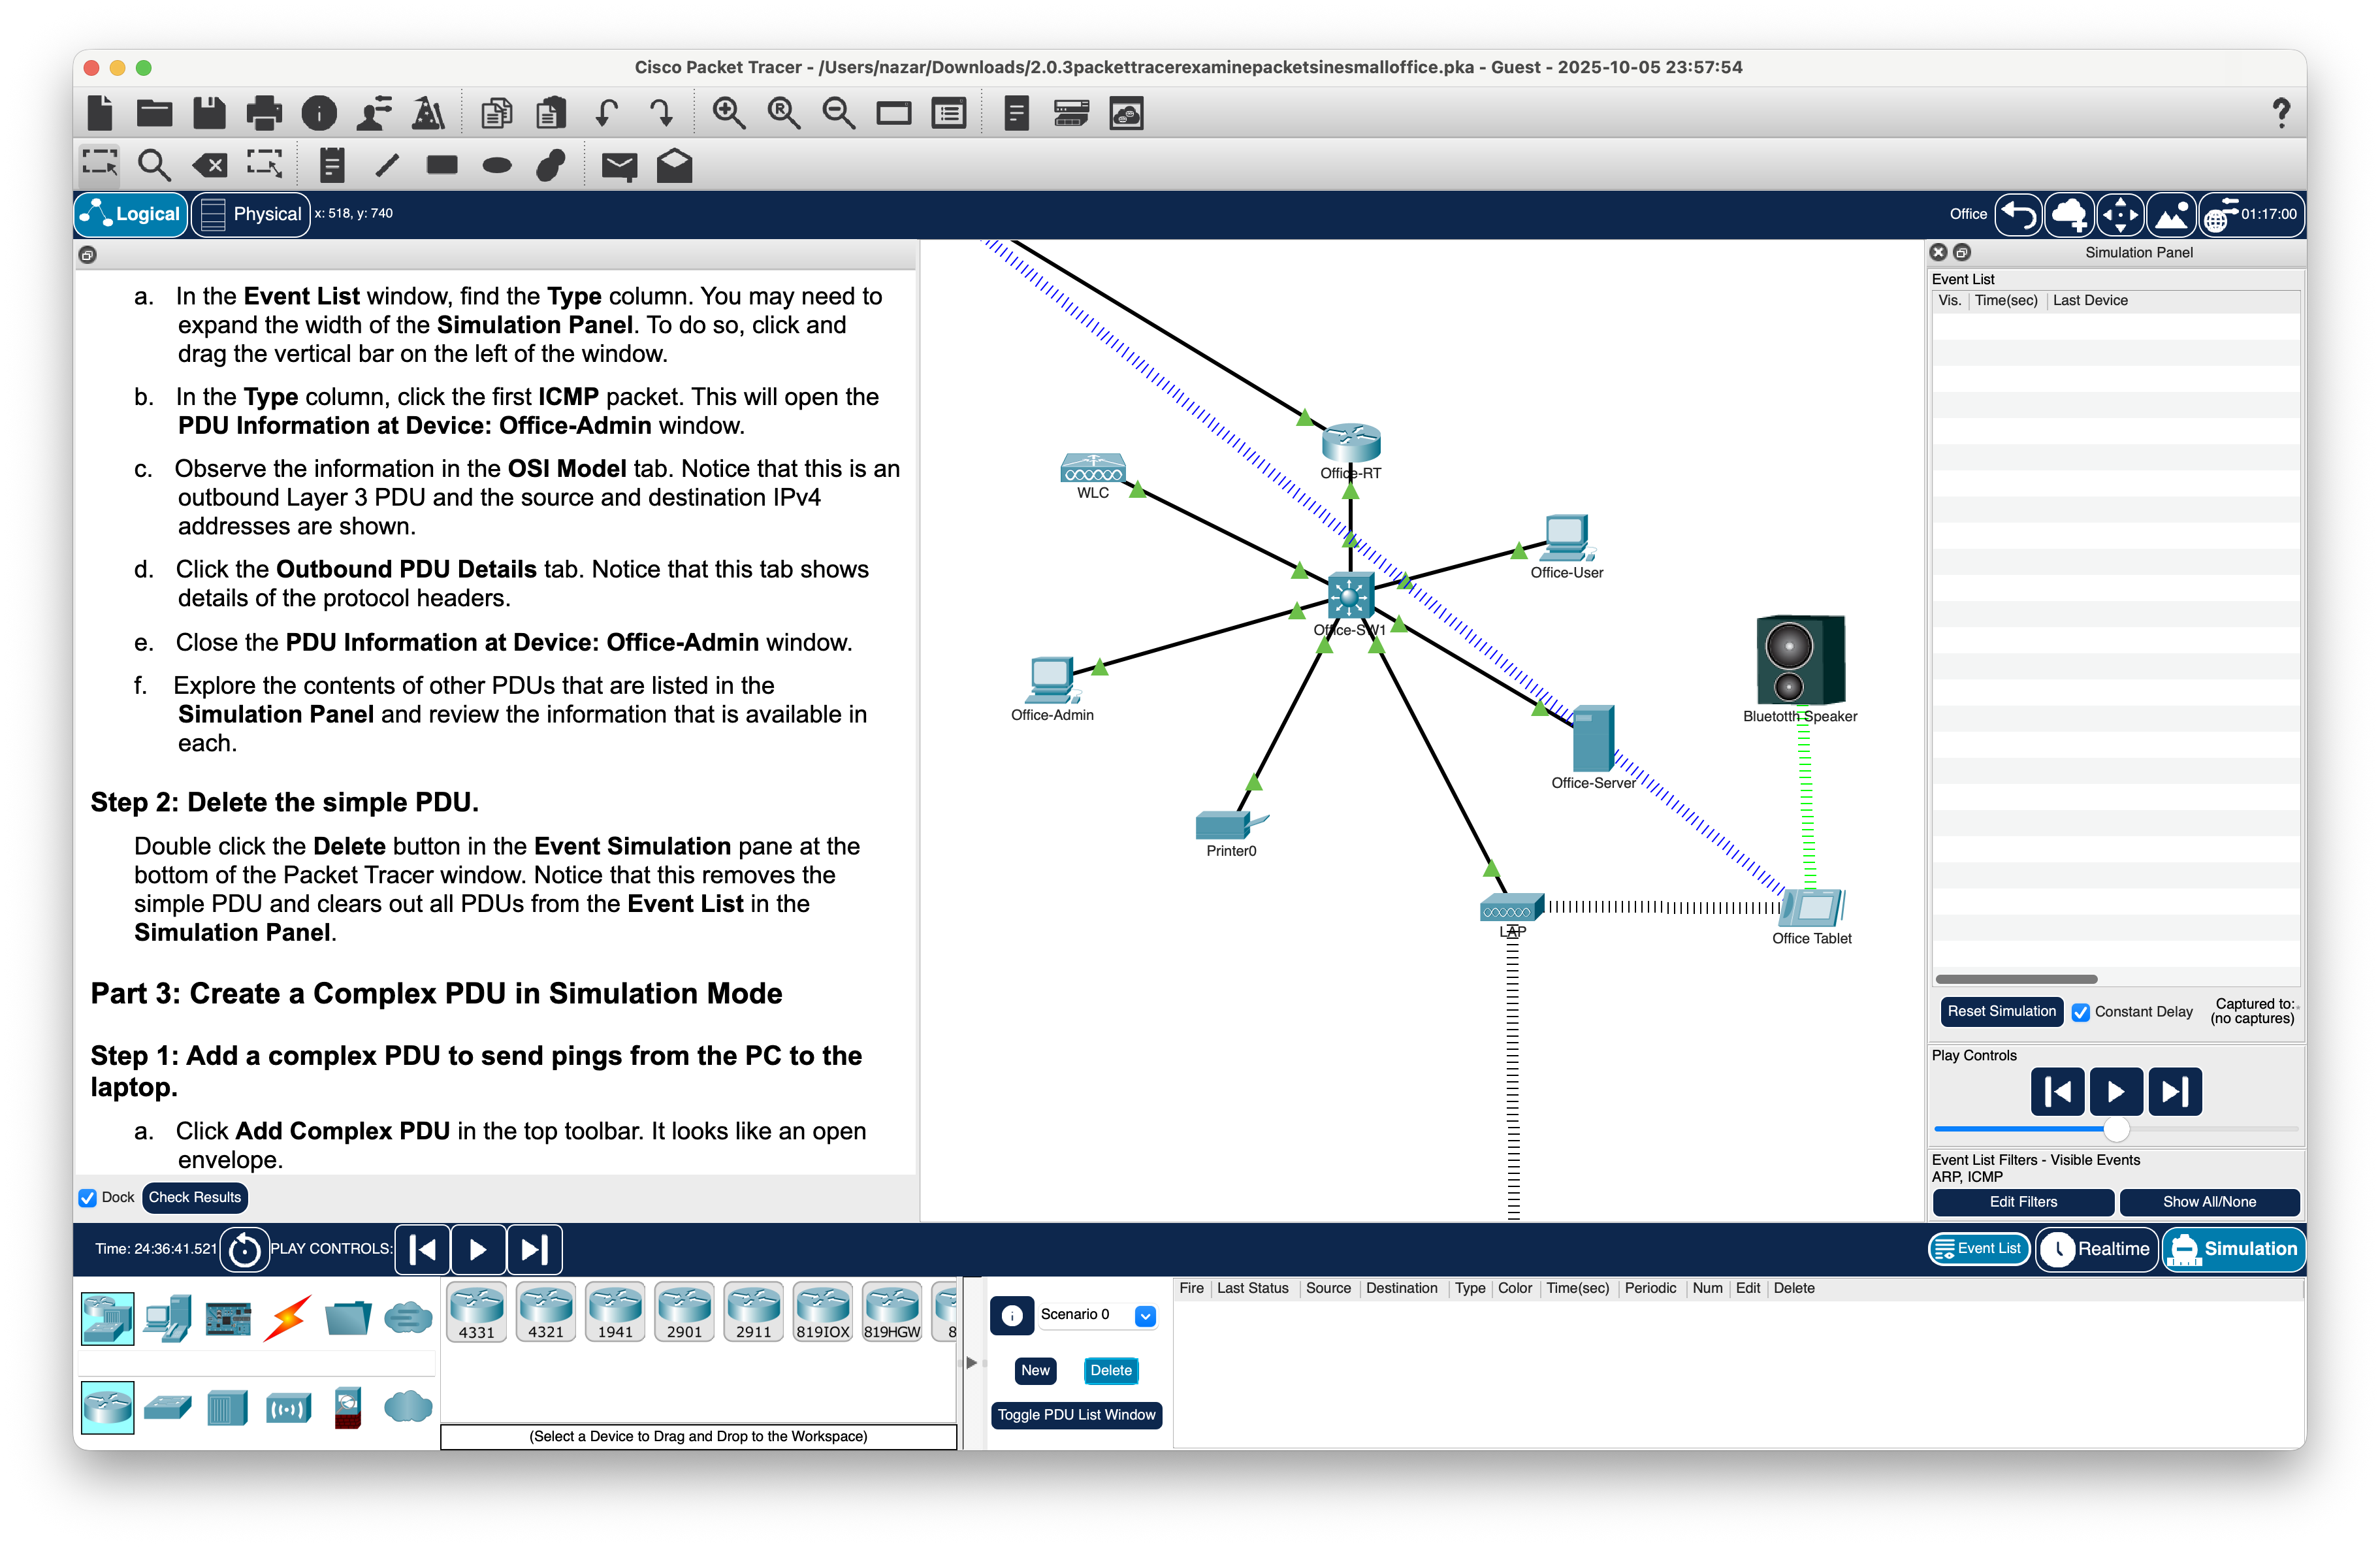
Task: Click the bottom bar play button
Action: [x=478, y=1250]
